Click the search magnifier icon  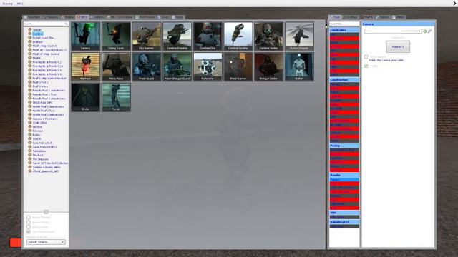66,24
